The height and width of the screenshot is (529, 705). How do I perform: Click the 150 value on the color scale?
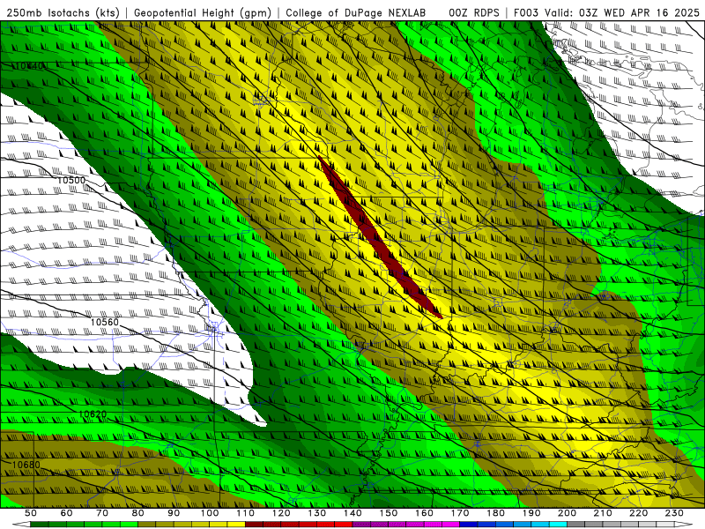point(388,513)
